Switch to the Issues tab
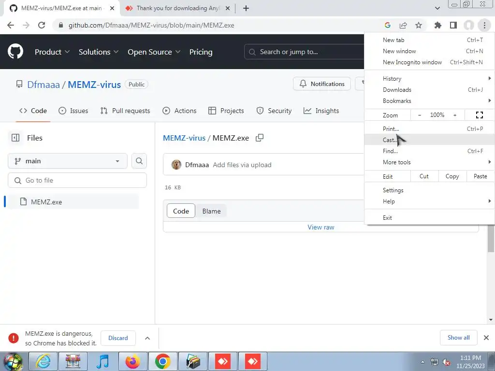This screenshot has width=495, height=371. [x=73, y=111]
